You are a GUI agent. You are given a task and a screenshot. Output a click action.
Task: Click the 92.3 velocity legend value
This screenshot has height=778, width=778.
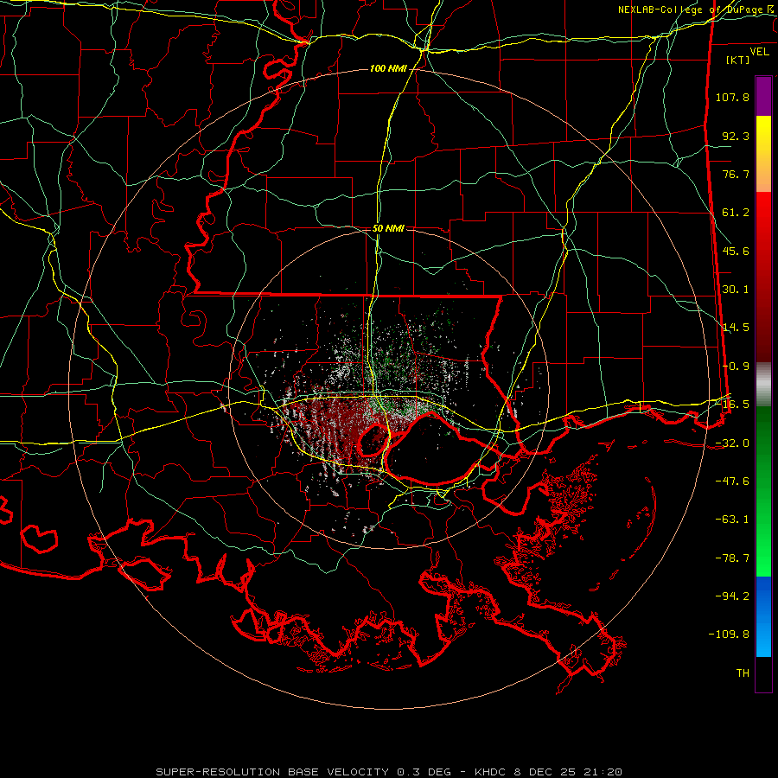[736, 136]
